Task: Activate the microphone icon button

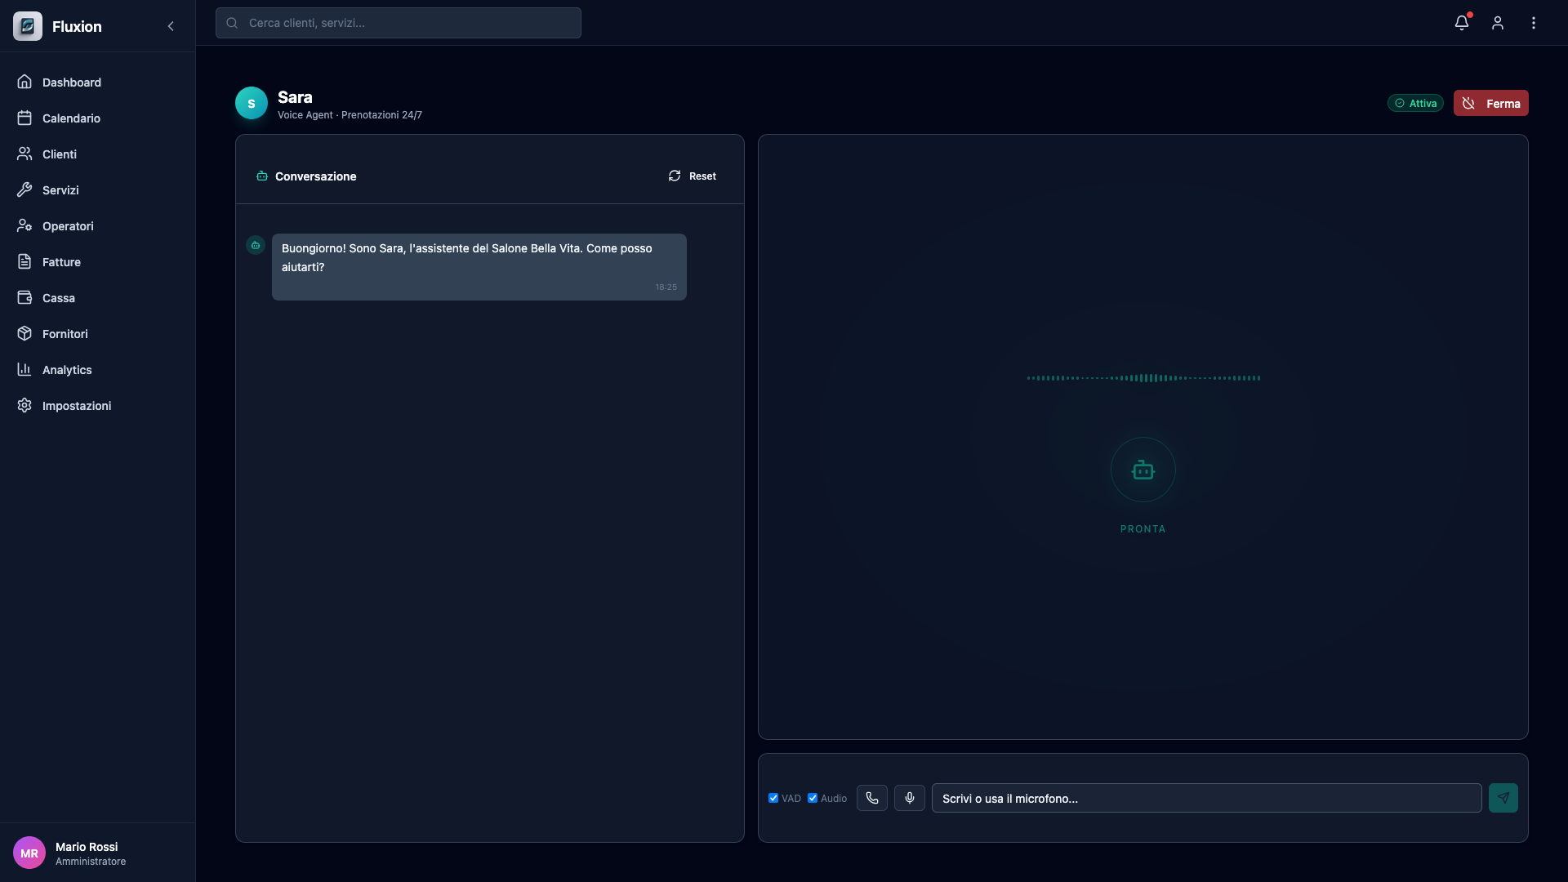Action: pos(909,798)
